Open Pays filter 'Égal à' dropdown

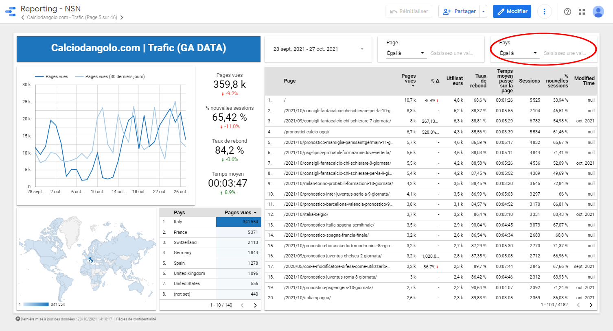pyautogui.click(x=518, y=53)
